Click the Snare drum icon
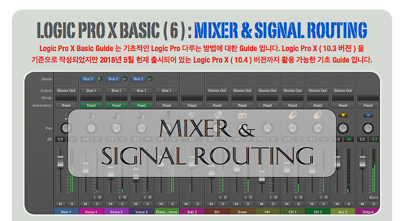Viewport: 403px width, 221px height. coord(242,116)
